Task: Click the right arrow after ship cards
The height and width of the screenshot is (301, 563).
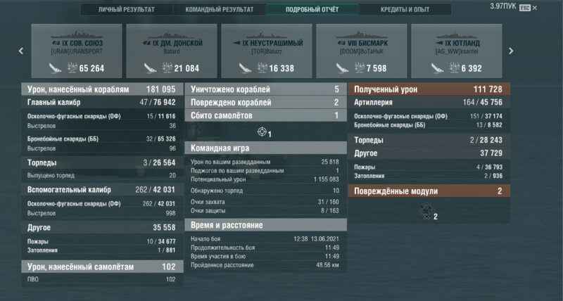Action: pos(511,51)
